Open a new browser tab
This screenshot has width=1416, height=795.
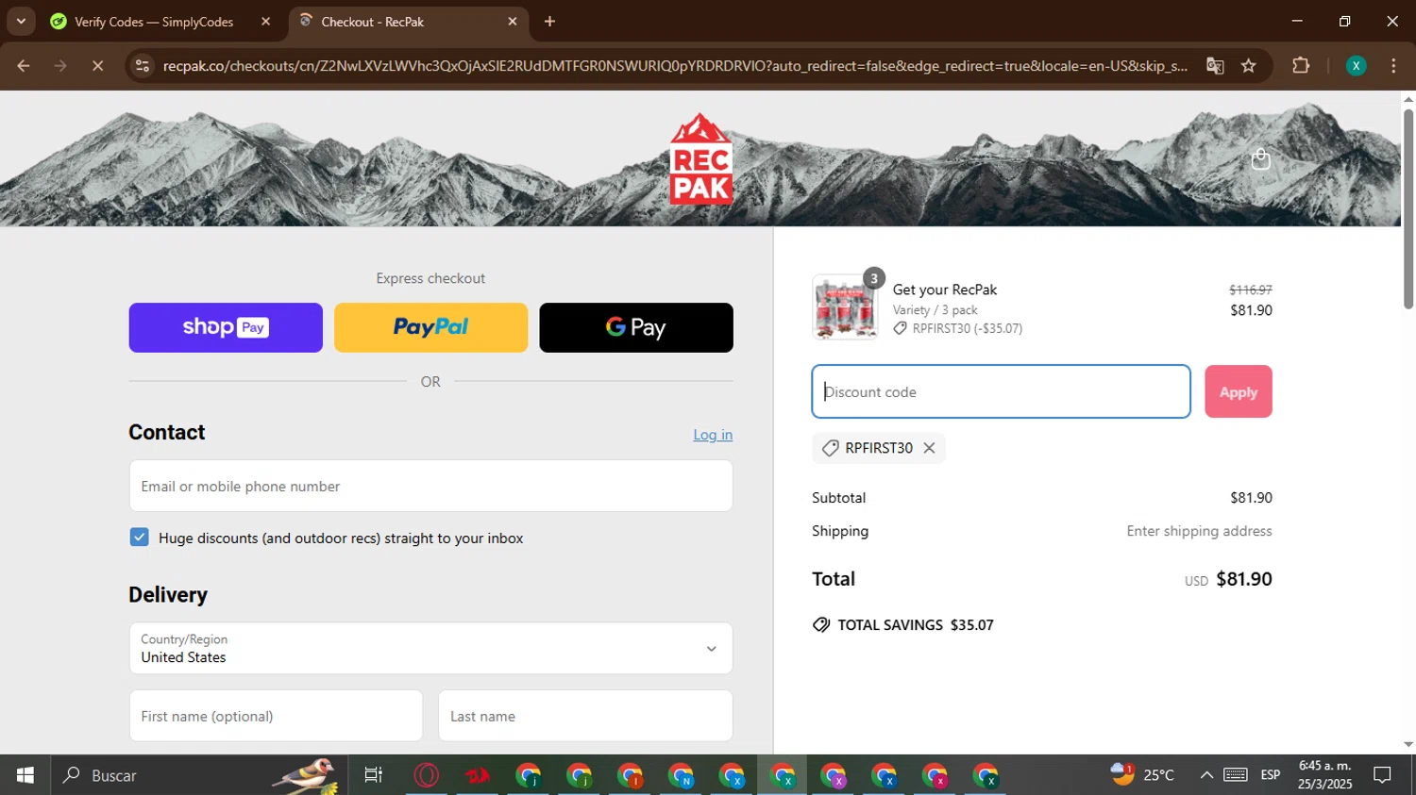(x=549, y=22)
